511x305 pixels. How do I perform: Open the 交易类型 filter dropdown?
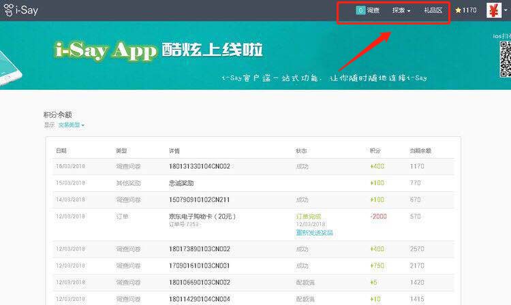[71, 125]
